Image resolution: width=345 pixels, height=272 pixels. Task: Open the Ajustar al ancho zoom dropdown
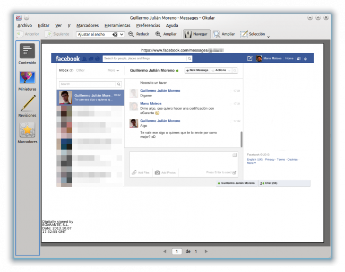[x=122, y=34]
